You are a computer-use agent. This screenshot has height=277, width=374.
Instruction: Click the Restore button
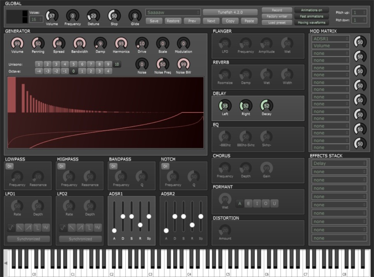click(173, 21)
